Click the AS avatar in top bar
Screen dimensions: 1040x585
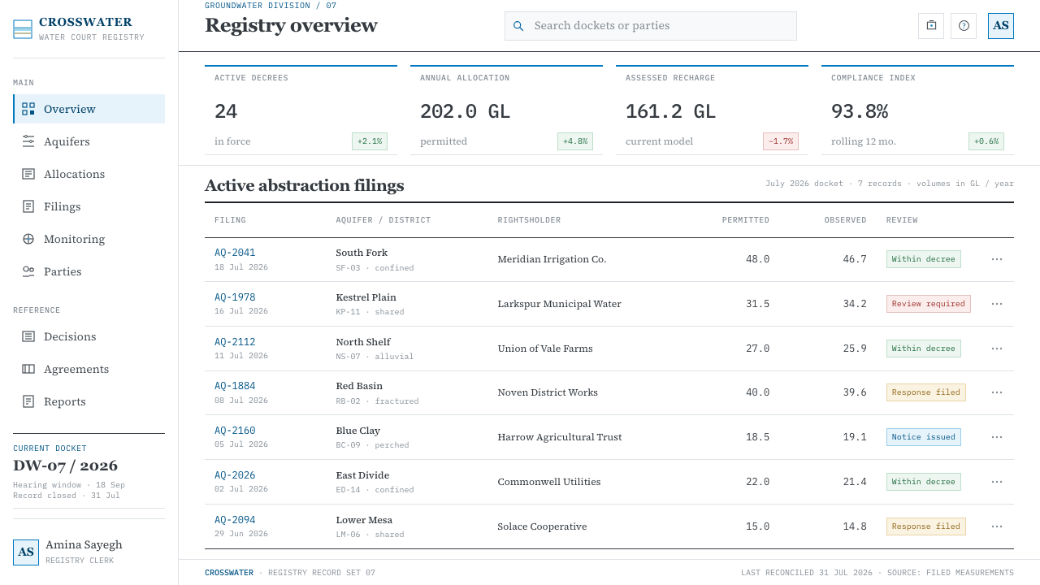pos(1001,25)
